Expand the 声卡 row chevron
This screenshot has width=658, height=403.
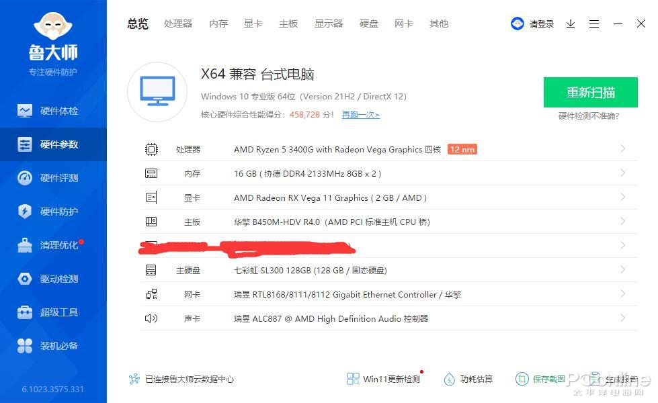point(623,318)
